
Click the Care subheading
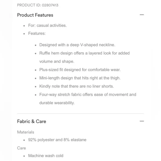point(21,148)
